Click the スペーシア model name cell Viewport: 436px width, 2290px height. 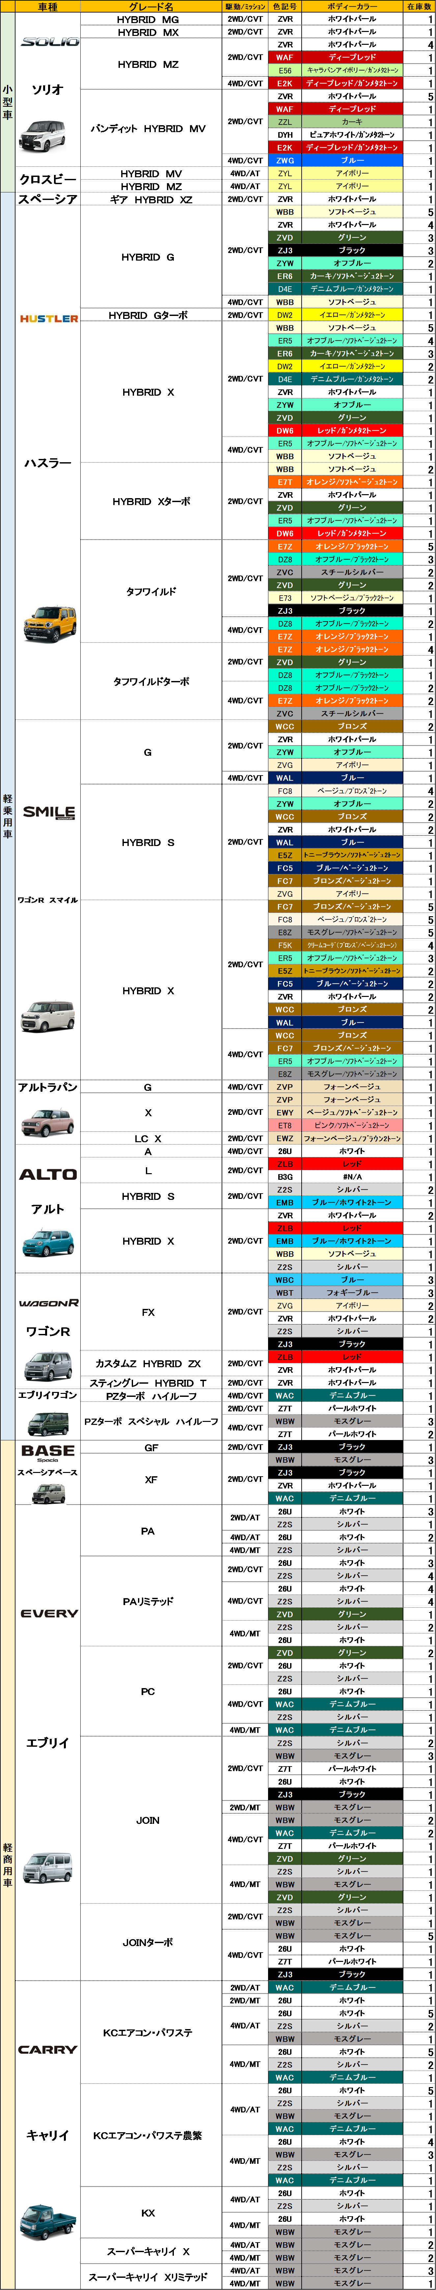[48, 199]
